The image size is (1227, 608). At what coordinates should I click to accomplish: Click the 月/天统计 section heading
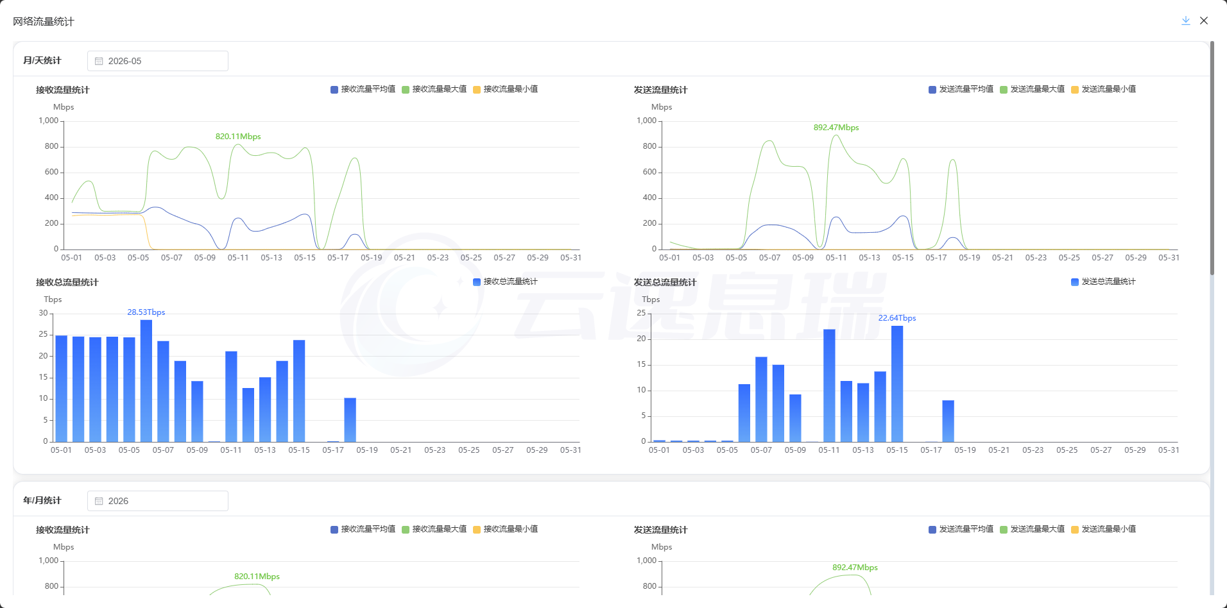click(42, 60)
